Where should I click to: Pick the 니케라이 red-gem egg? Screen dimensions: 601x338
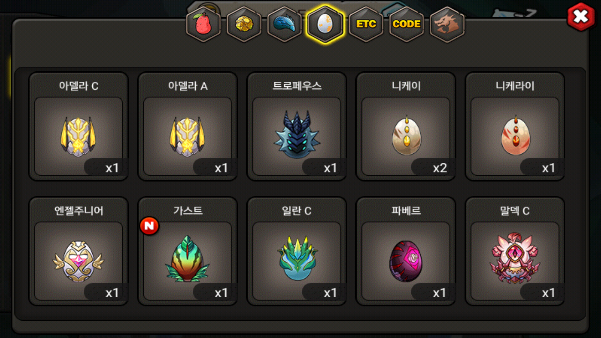pos(515,127)
